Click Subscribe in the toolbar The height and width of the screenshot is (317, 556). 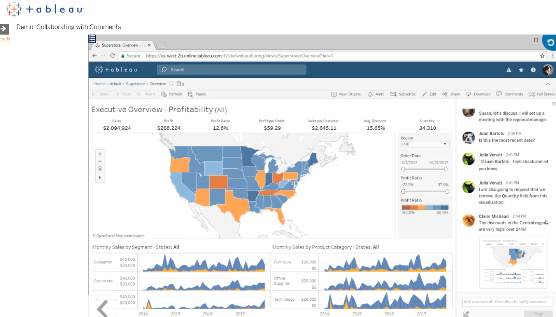403,94
